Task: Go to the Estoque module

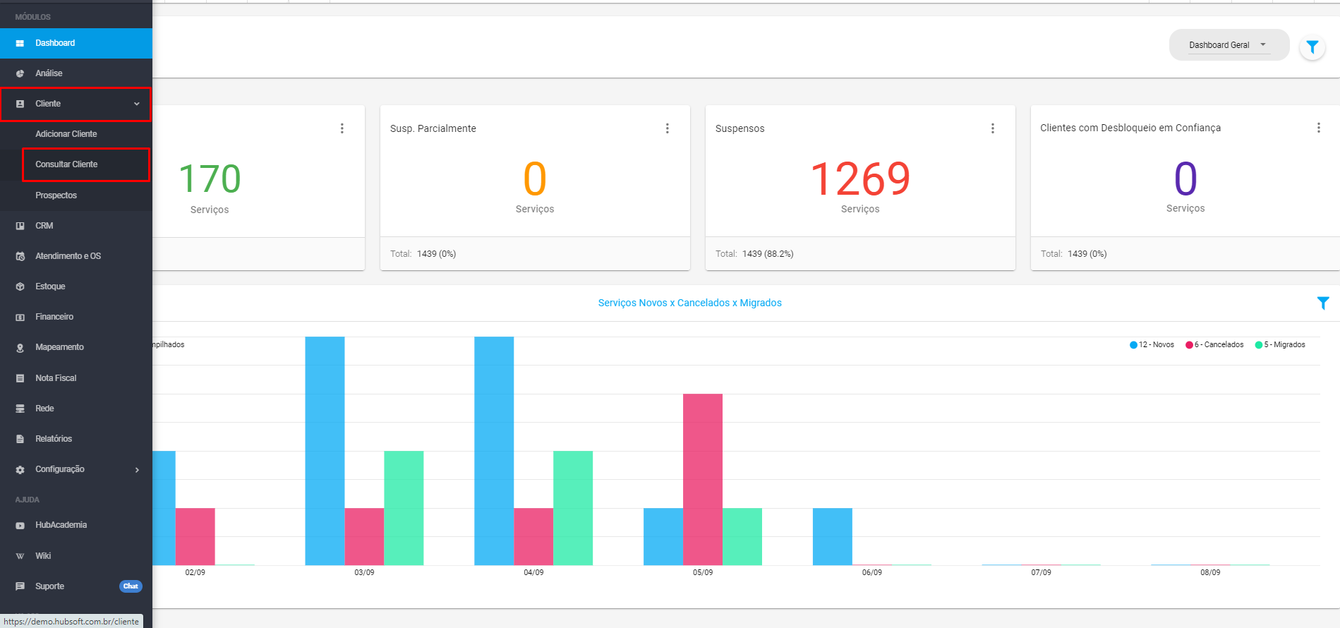Action: tap(50, 286)
